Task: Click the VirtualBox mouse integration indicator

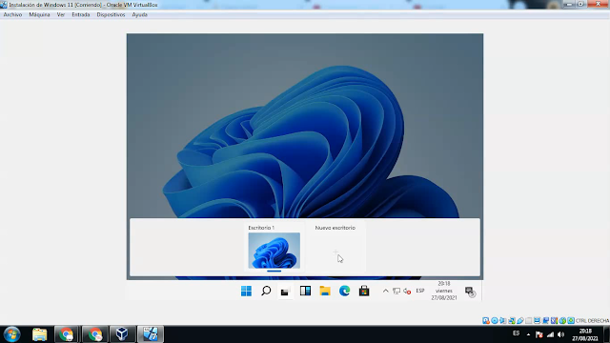Action: click(562, 321)
